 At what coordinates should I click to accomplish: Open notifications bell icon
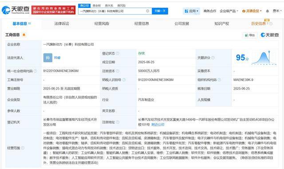267,11
